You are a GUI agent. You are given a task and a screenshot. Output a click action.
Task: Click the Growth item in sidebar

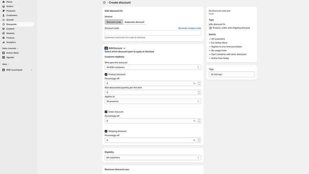(x=10, y=20)
